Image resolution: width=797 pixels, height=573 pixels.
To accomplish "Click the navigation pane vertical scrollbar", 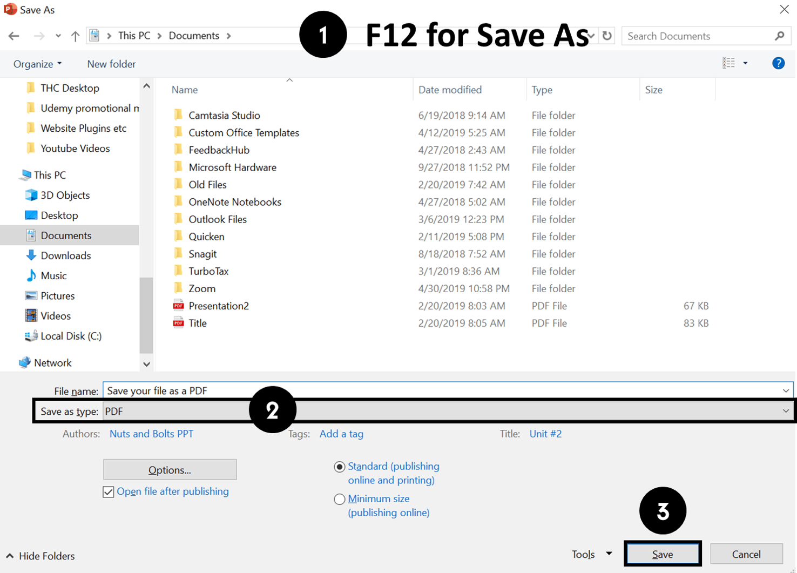I will coord(146,313).
